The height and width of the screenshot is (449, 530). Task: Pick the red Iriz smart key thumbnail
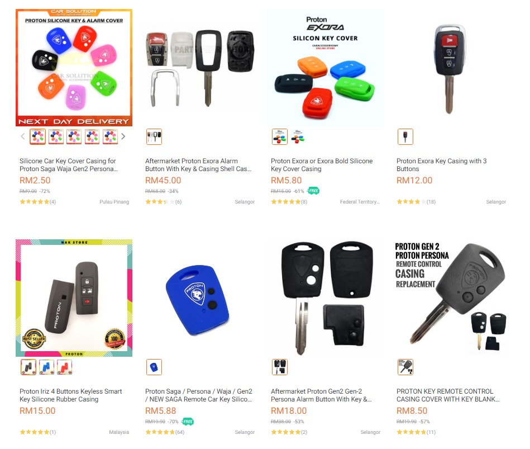[65, 367]
